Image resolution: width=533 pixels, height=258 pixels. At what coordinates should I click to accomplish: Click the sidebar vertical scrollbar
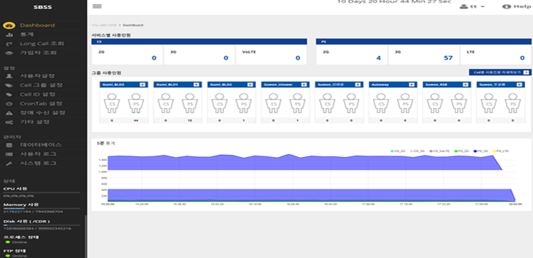pos(86,237)
